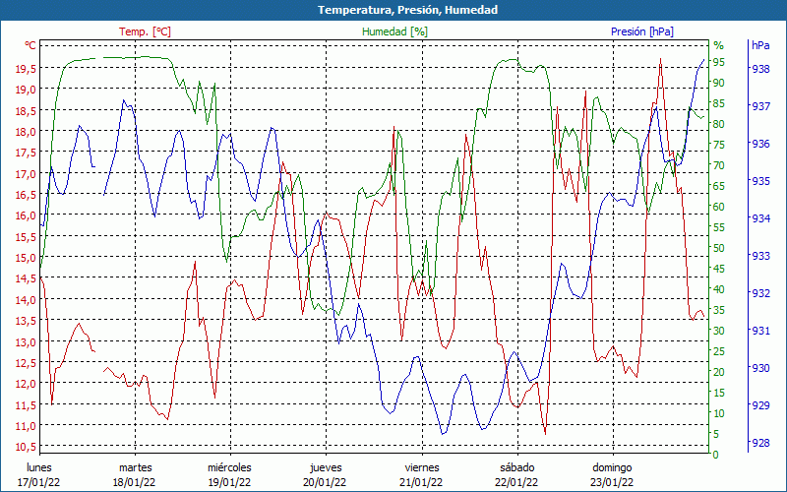Click the blue hPa axis unit label
The height and width of the screenshot is (492, 787).
pyautogui.click(x=760, y=45)
